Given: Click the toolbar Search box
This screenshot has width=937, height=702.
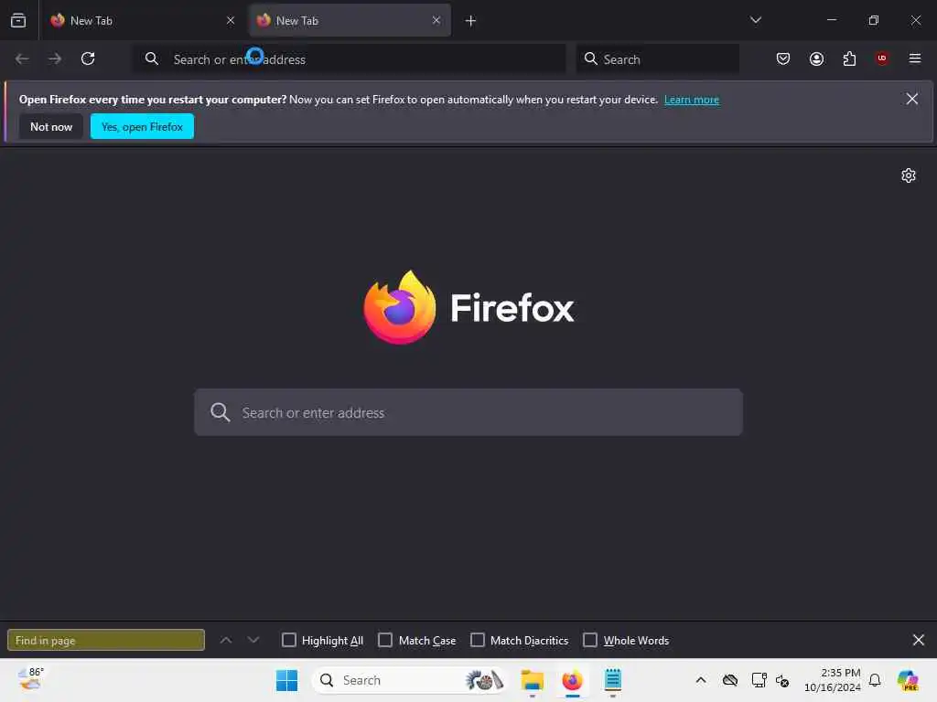Looking at the screenshot, I should 657,59.
